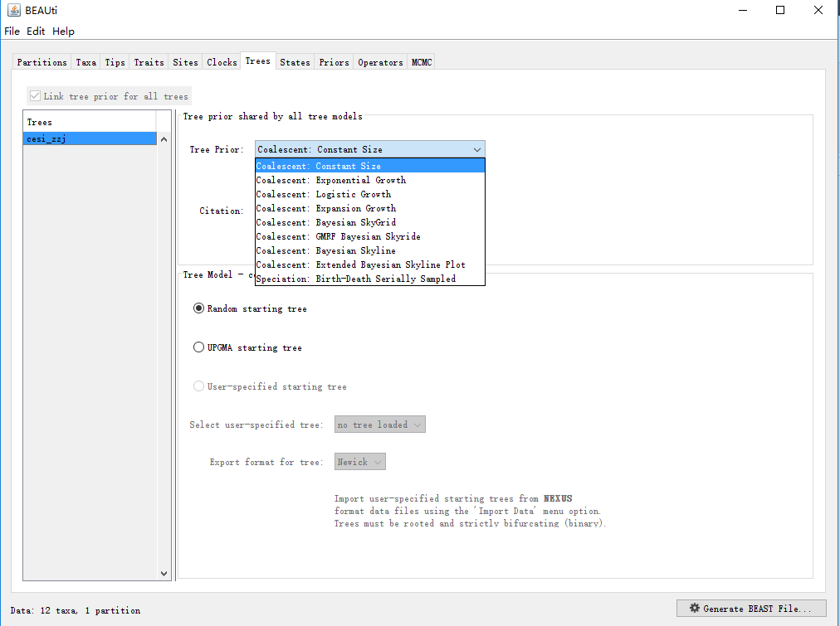The width and height of the screenshot is (840, 626).
Task: Choose Coalescent: Bayesian SkyGrid prior
Action: click(369, 222)
